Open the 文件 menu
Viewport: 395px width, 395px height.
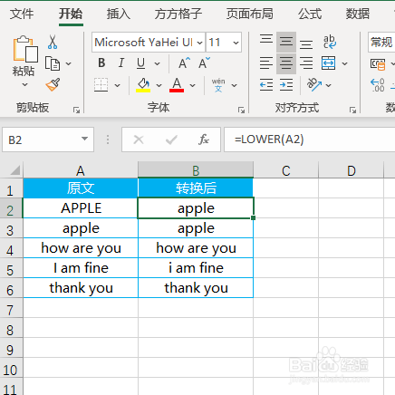coord(22,14)
